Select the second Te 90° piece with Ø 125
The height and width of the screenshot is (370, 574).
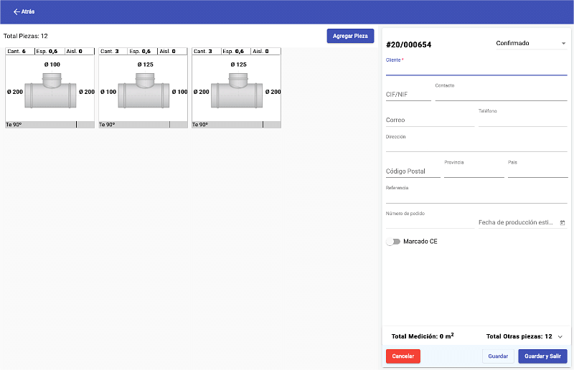click(x=143, y=88)
